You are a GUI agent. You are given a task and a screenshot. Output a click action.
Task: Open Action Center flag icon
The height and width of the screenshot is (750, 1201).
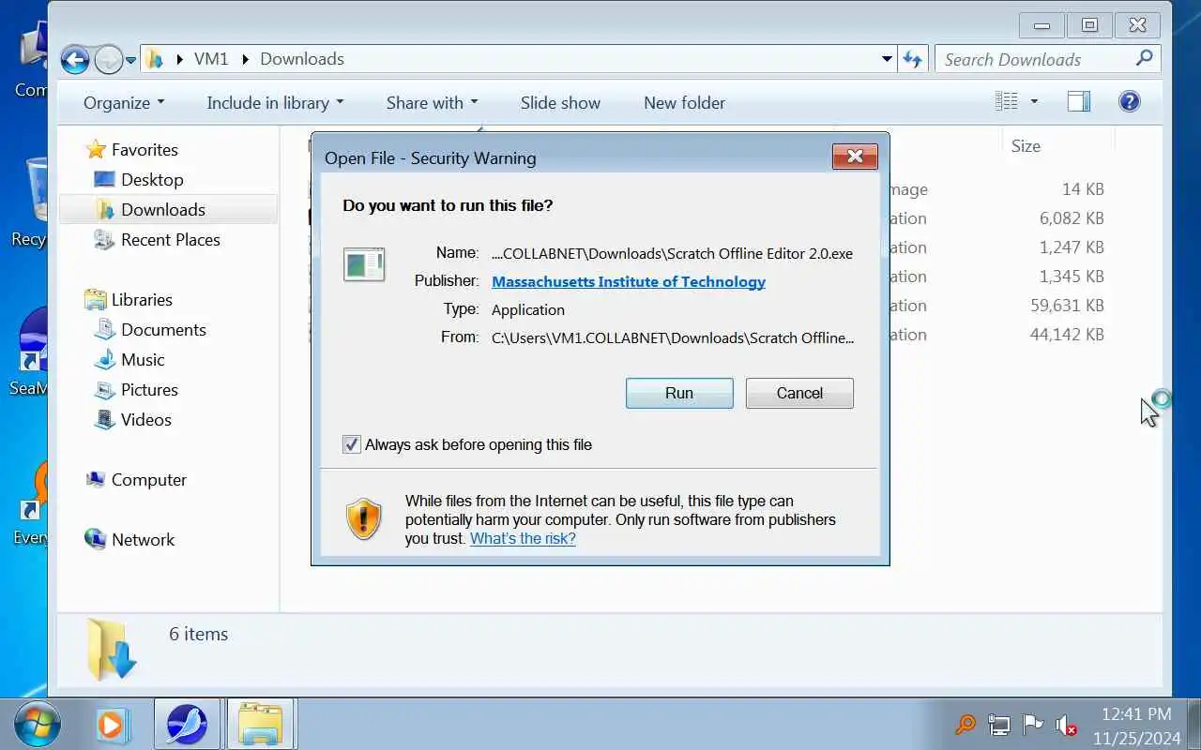(x=1032, y=724)
